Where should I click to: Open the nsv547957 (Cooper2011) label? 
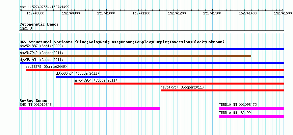point(182,87)
